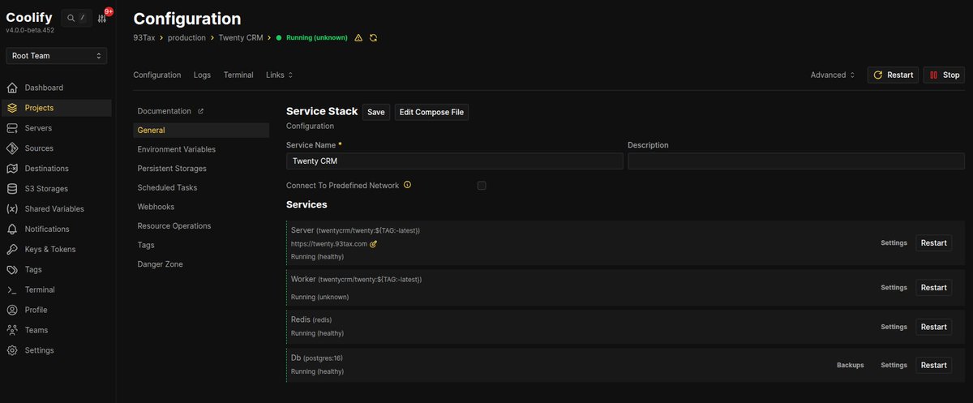This screenshot has height=403, width=973.
Task: Open Settings for the Db service
Action: 894,365
